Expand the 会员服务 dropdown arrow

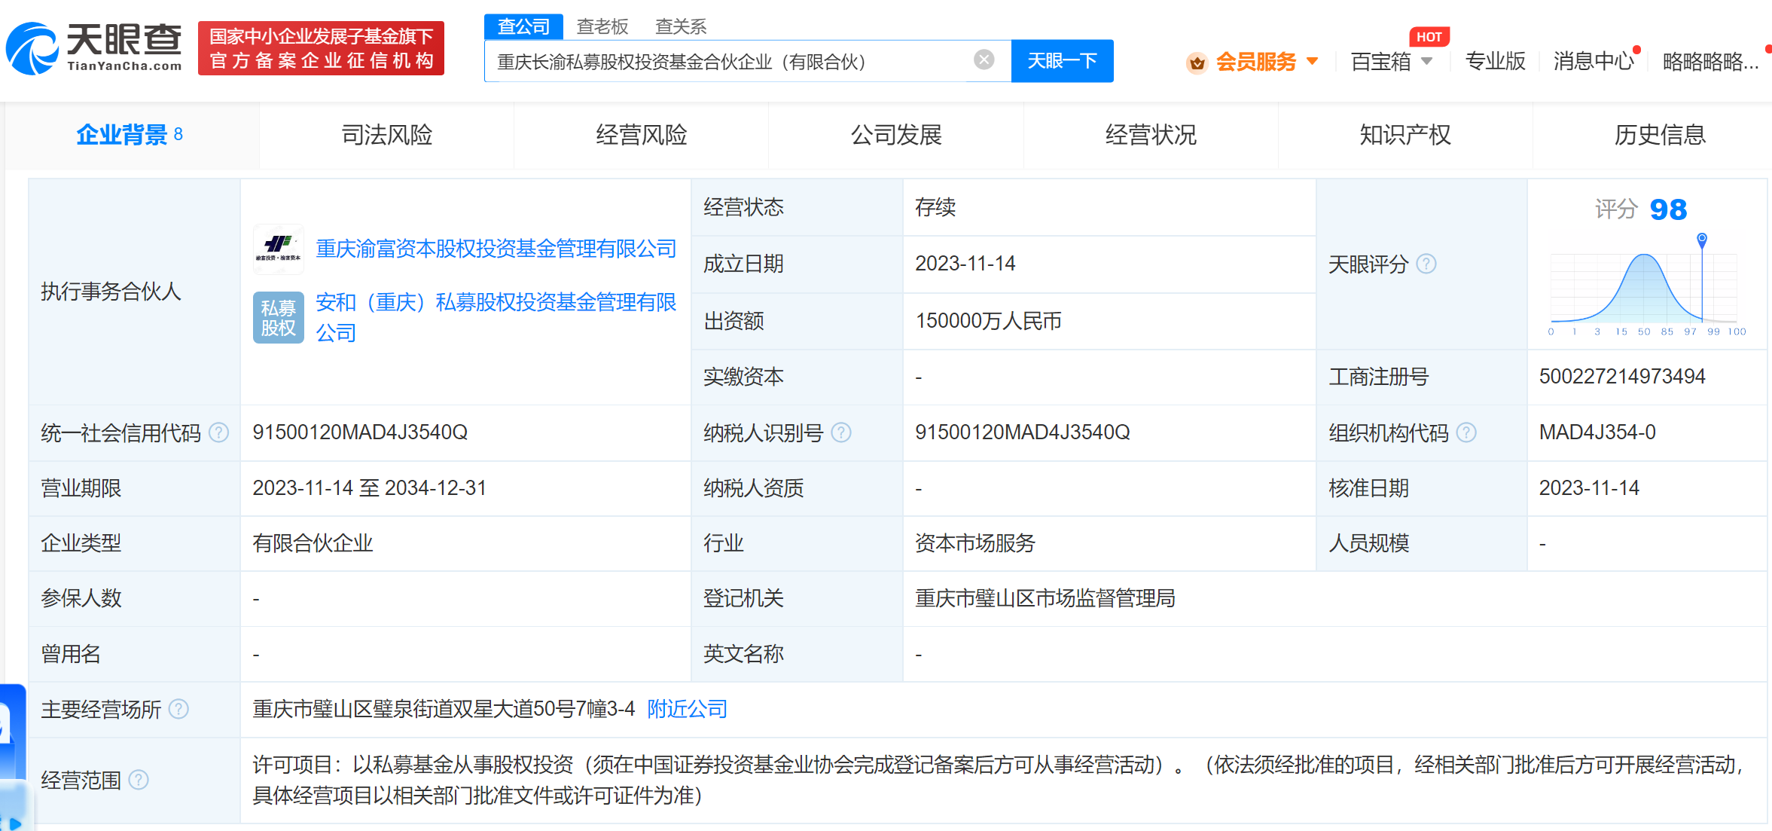pyautogui.click(x=1313, y=61)
